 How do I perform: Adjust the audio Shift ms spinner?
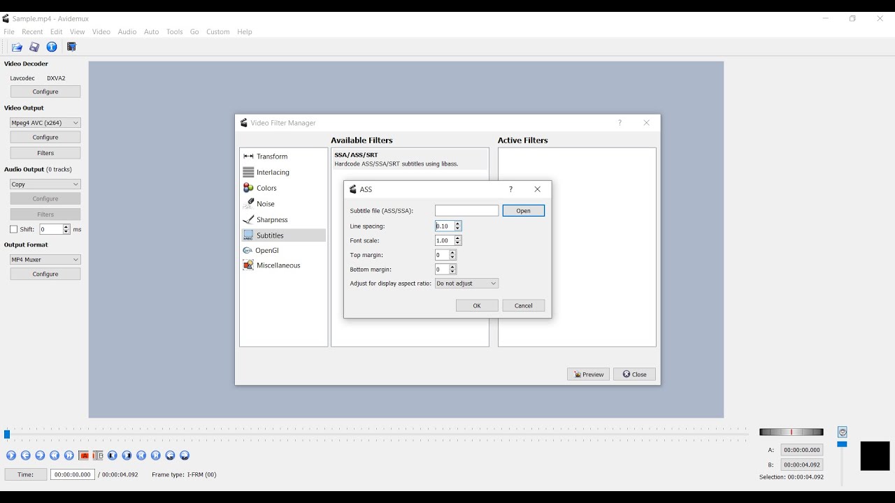pyautogui.click(x=66, y=229)
